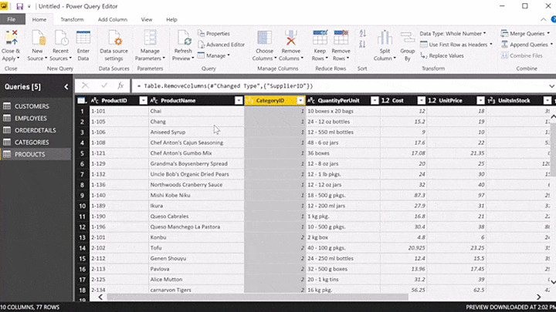Click the Remove Columns icon
Viewport: 556px width, 312px height.
click(x=291, y=38)
